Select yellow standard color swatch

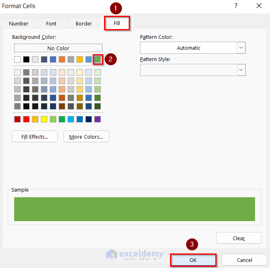pyautogui.click(x=44, y=119)
